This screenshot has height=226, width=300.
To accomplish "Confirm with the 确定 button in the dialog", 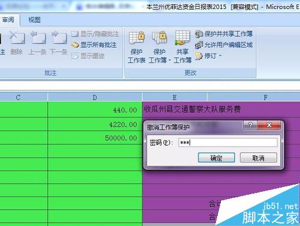I will click(x=217, y=158).
